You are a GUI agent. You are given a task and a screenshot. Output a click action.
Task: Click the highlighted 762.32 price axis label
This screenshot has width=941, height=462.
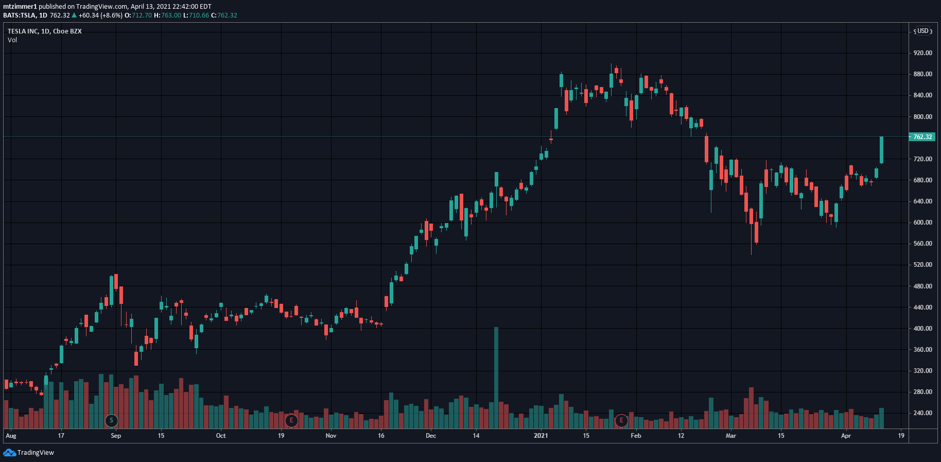[x=922, y=137]
